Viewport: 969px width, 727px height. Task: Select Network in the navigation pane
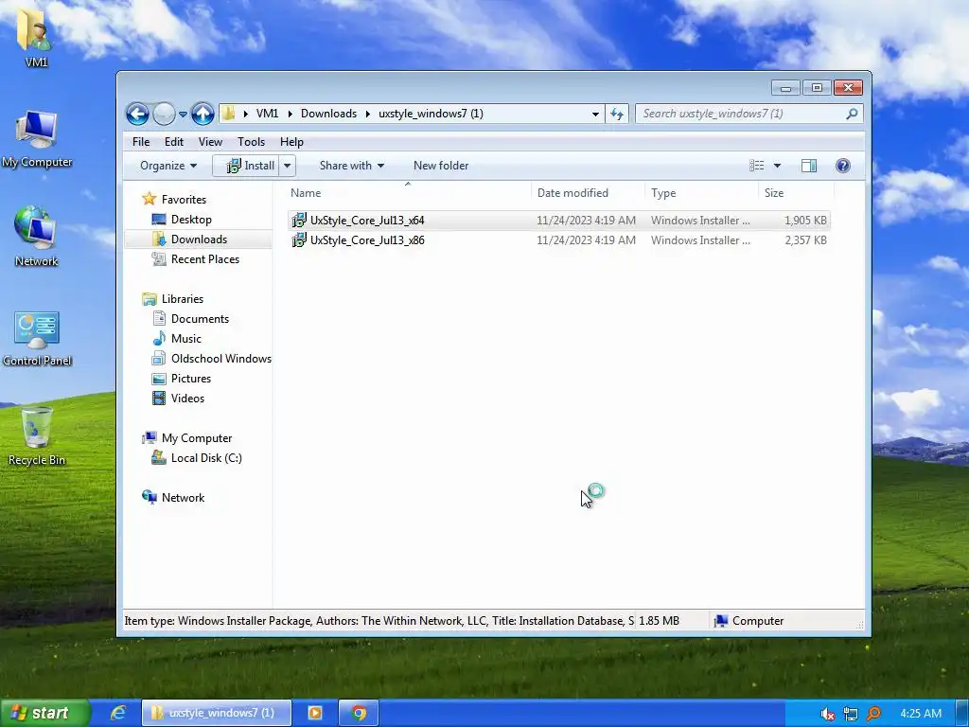click(183, 498)
